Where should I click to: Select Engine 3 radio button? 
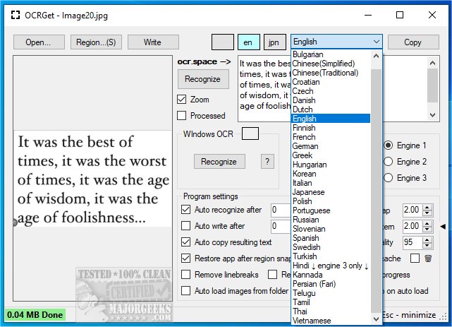[389, 177]
